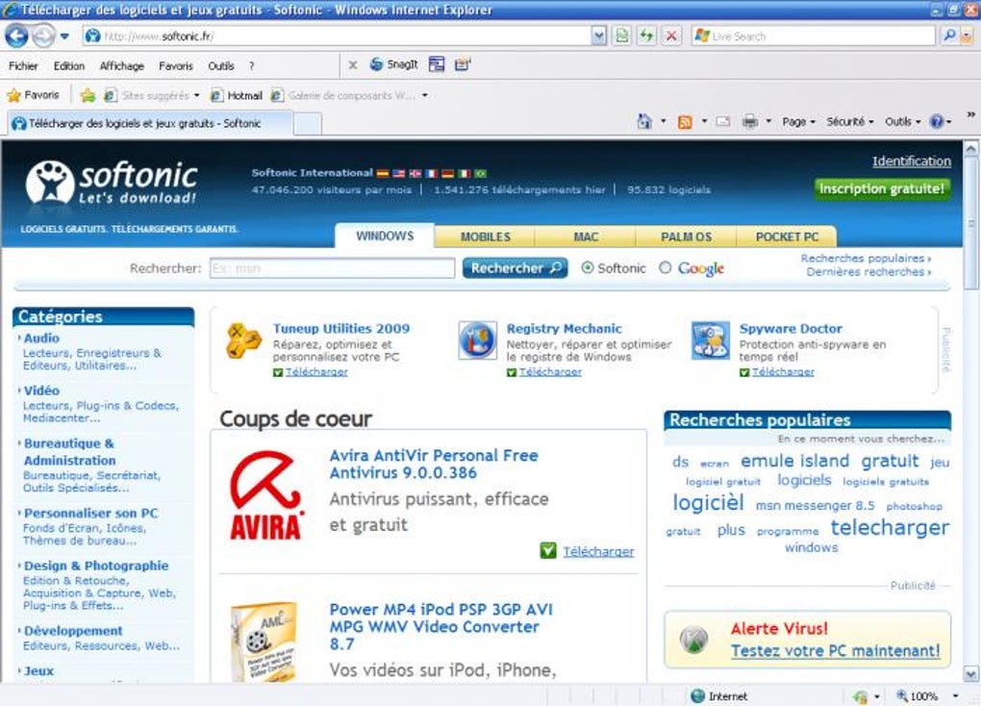The image size is (981, 706).
Task: Click the 'telecharger' popular search tag
Action: click(x=890, y=528)
